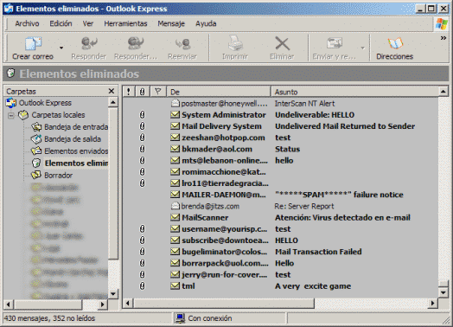The image size is (453, 327).
Task: Select bugeliminator Mail Transaction Failed message
Action: [280, 252]
